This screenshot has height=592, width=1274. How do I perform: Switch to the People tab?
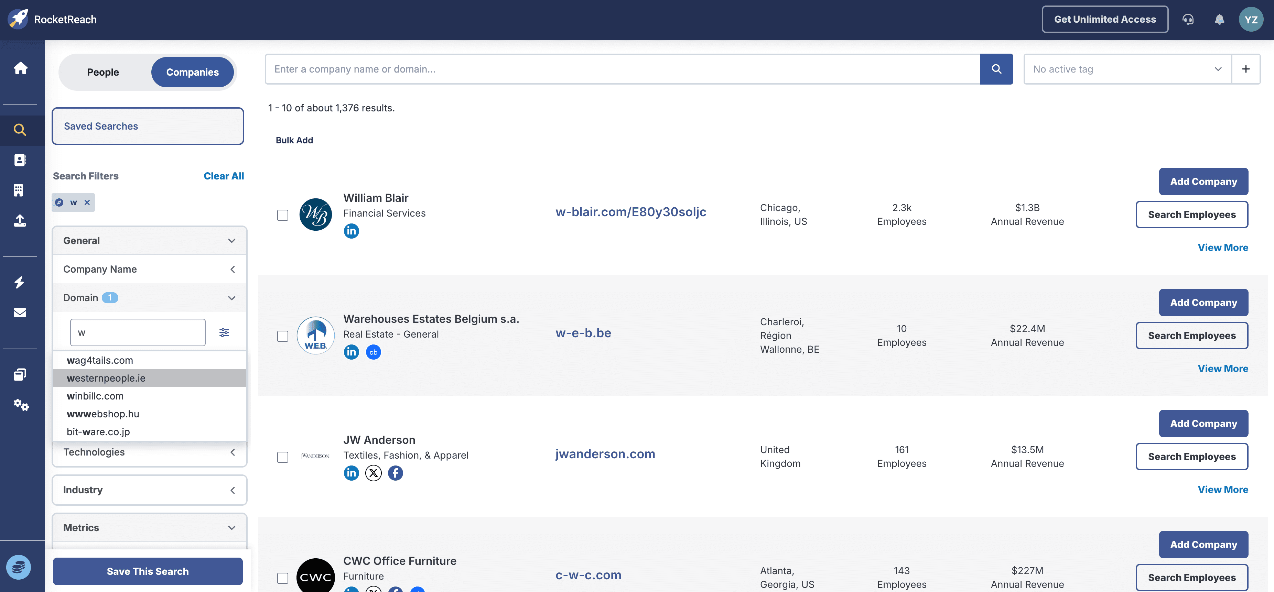[x=103, y=72]
